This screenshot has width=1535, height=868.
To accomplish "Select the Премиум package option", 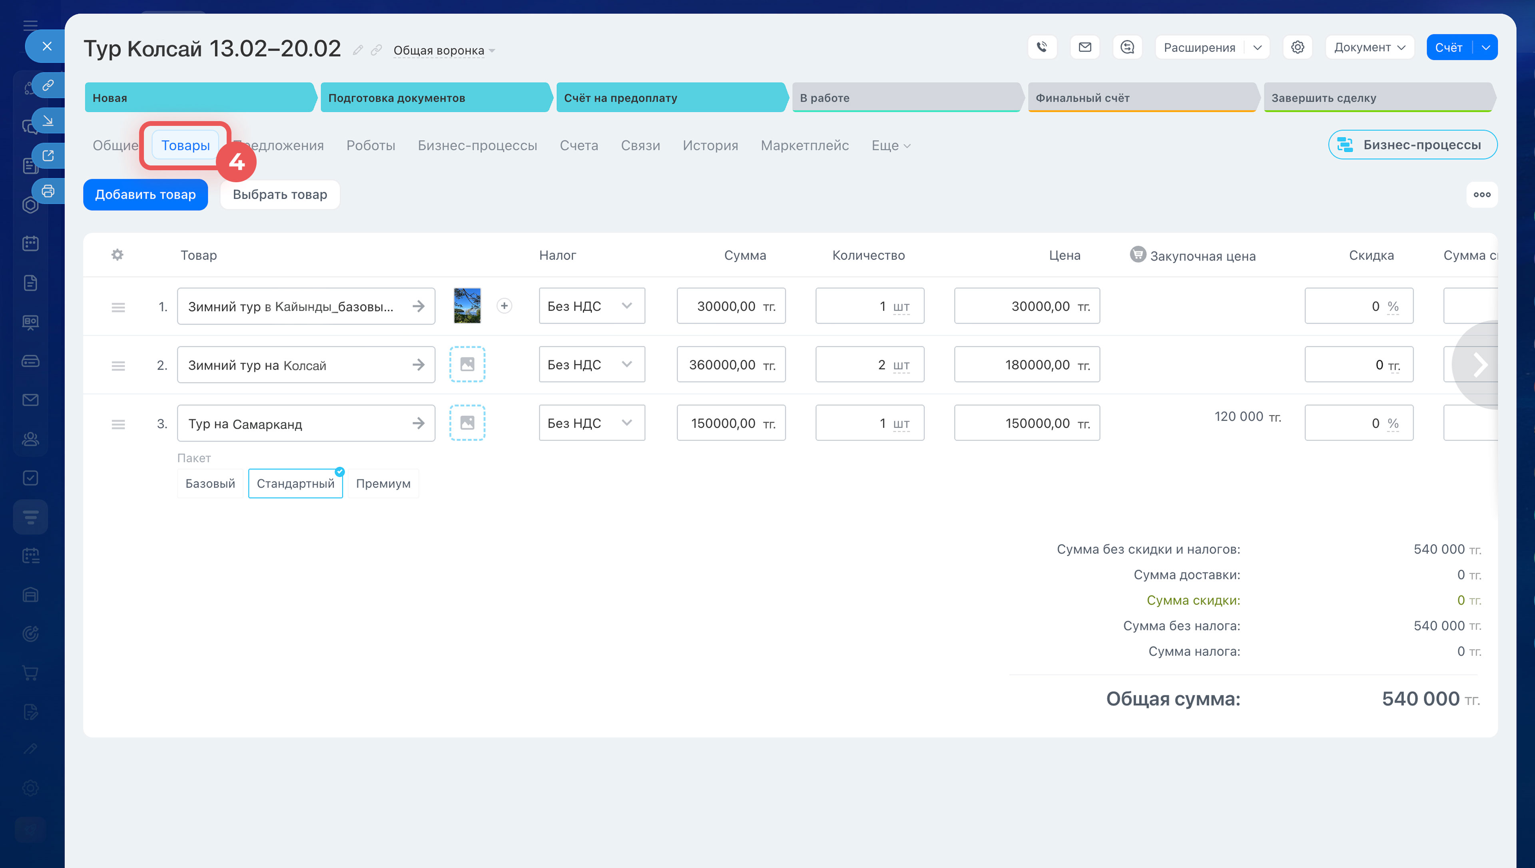I will point(383,484).
